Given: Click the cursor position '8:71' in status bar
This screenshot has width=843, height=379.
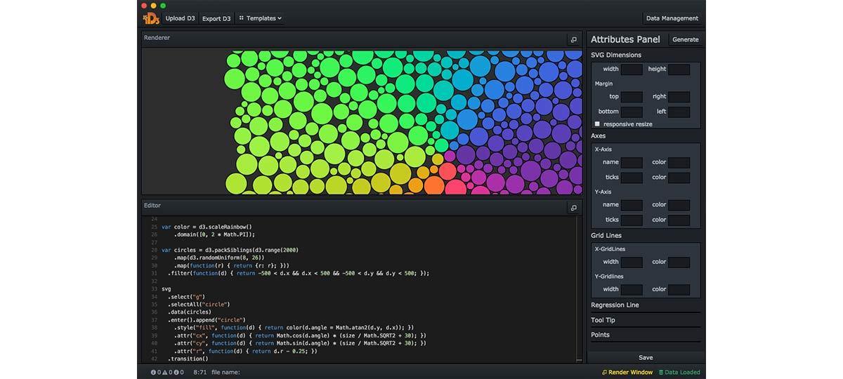Looking at the screenshot, I should (200, 372).
